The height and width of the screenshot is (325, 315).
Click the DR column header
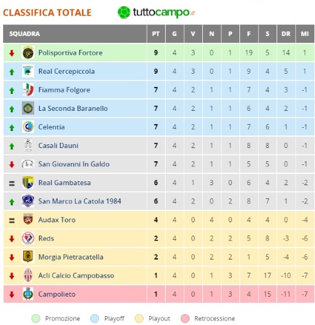286,34
